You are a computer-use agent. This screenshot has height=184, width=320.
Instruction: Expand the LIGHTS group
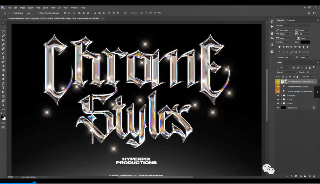pos(281,103)
